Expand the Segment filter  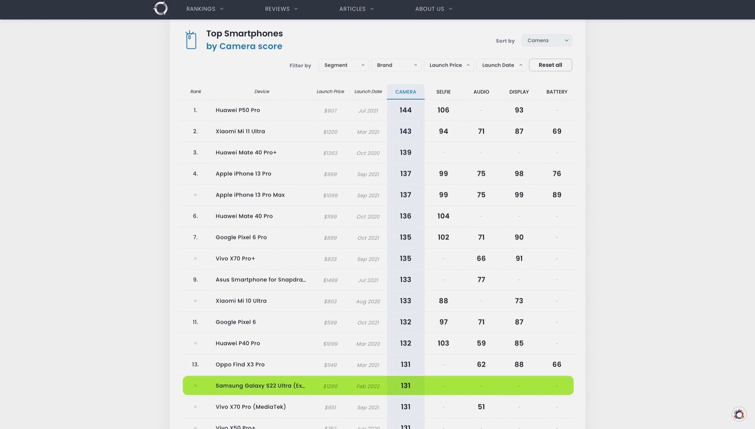[343, 65]
